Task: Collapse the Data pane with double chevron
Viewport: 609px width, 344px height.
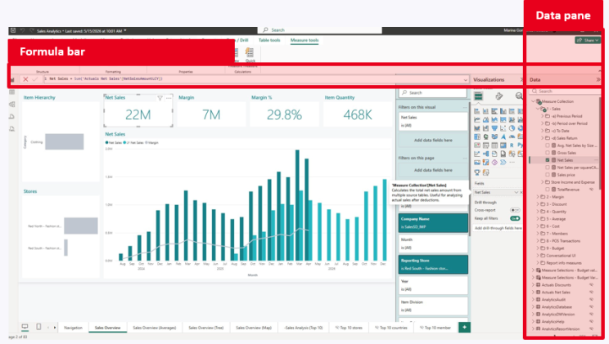Action: (x=598, y=79)
